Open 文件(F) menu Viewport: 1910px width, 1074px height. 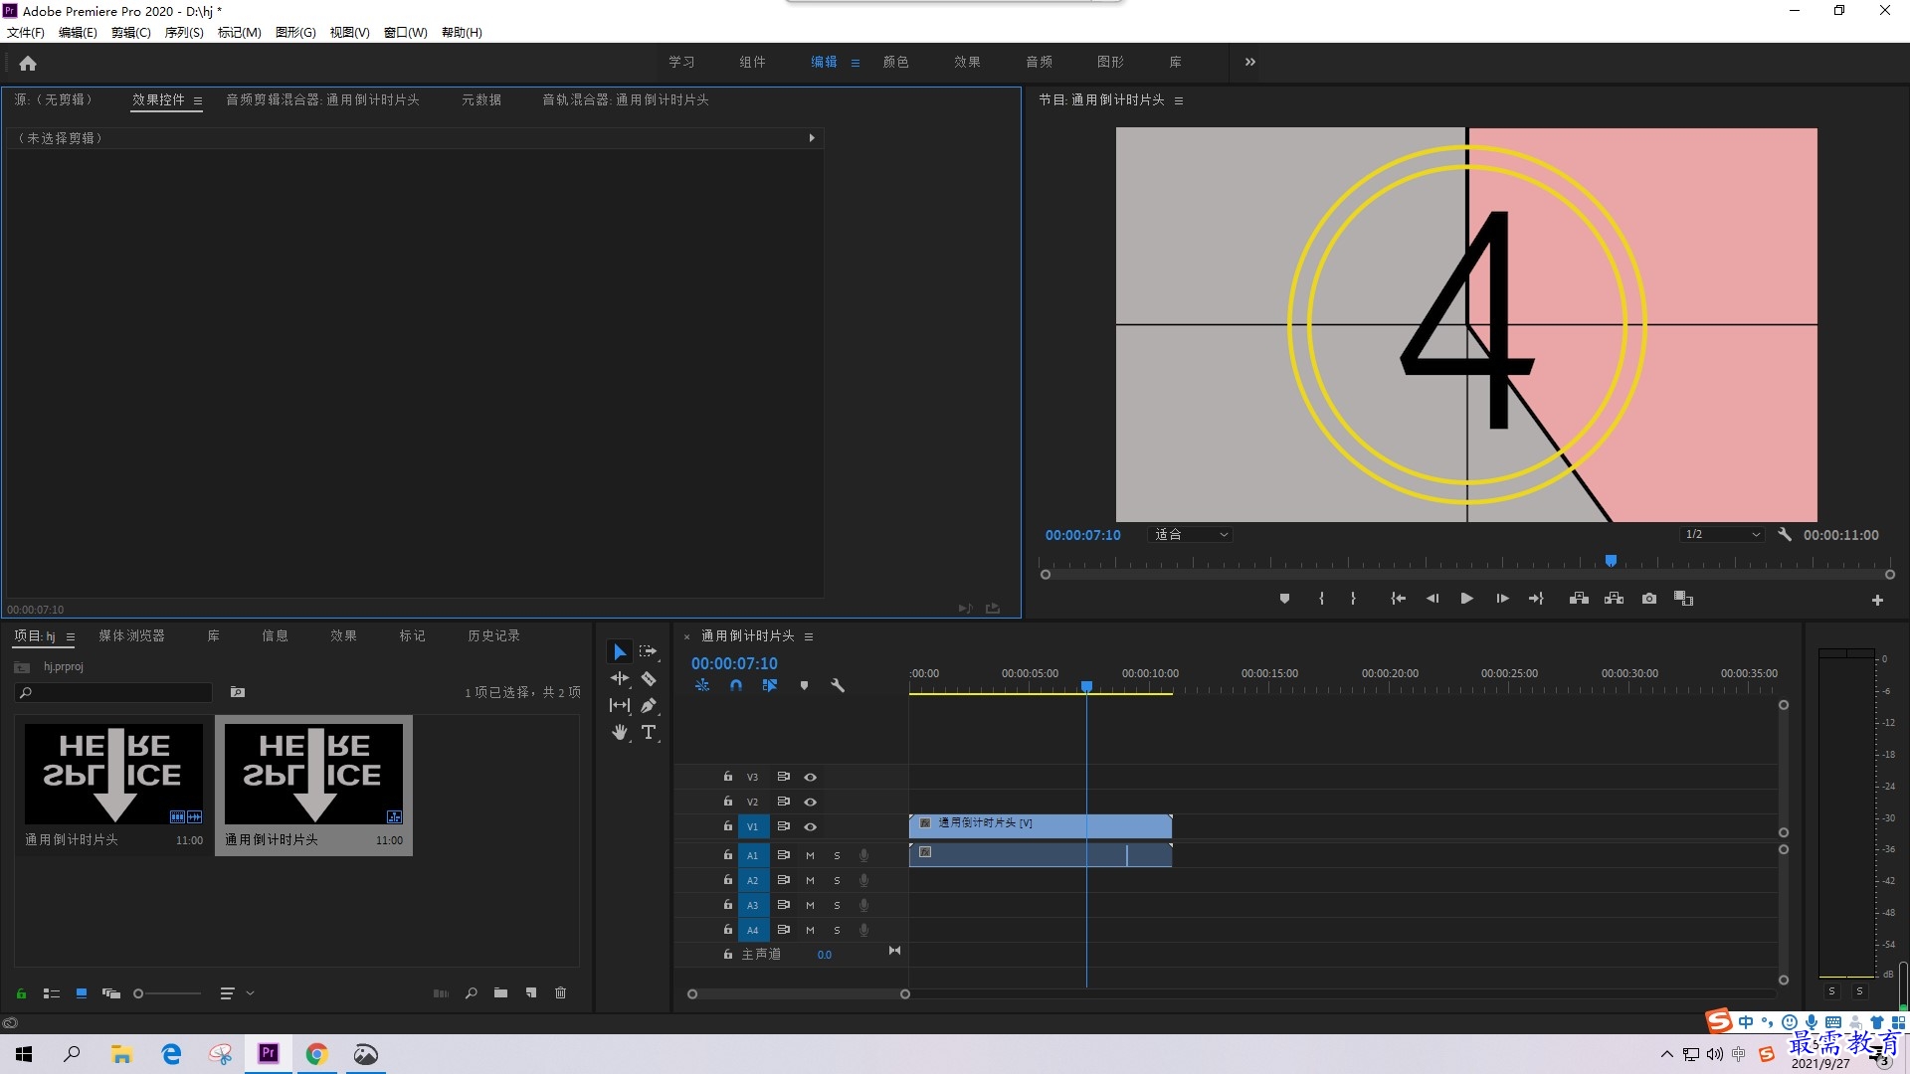[26, 33]
